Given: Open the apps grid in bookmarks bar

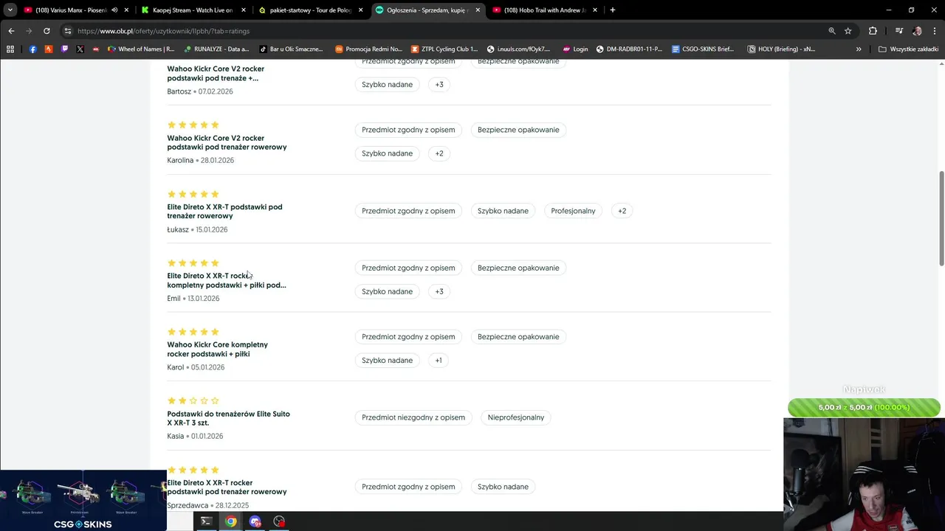Looking at the screenshot, I should click(x=10, y=49).
